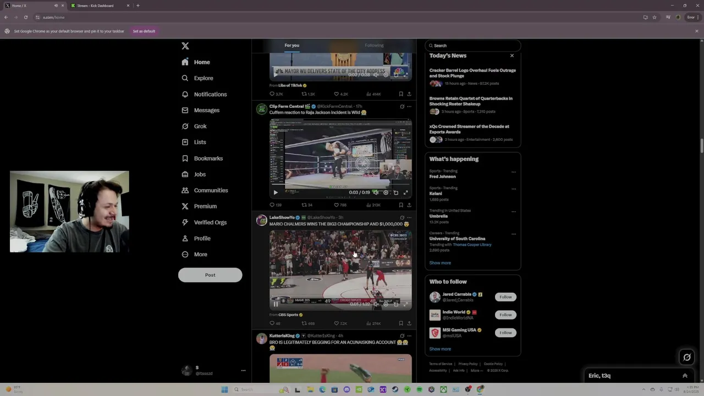Play the Clip Farm Central video
The width and height of the screenshot is (704, 396).
[x=276, y=193]
